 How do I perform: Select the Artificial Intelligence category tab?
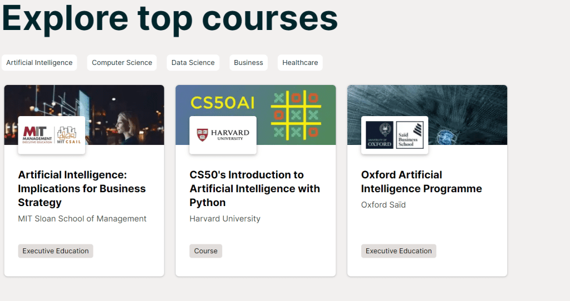click(40, 63)
